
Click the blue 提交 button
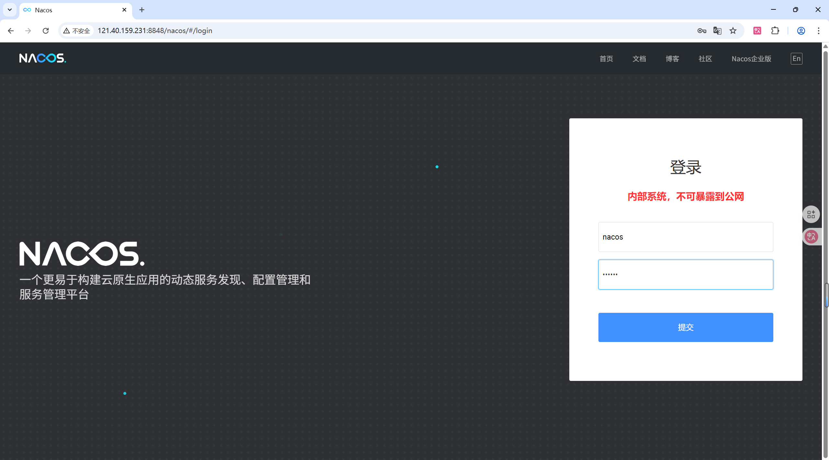coord(686,327)
